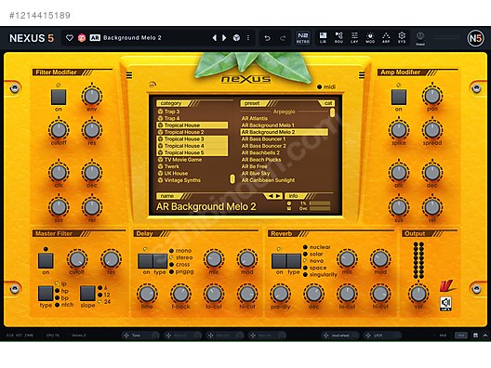The height and width of the screenshot is (368, 491).
Task: Open right hamburger menu of display frame
Action: [362, 75]
